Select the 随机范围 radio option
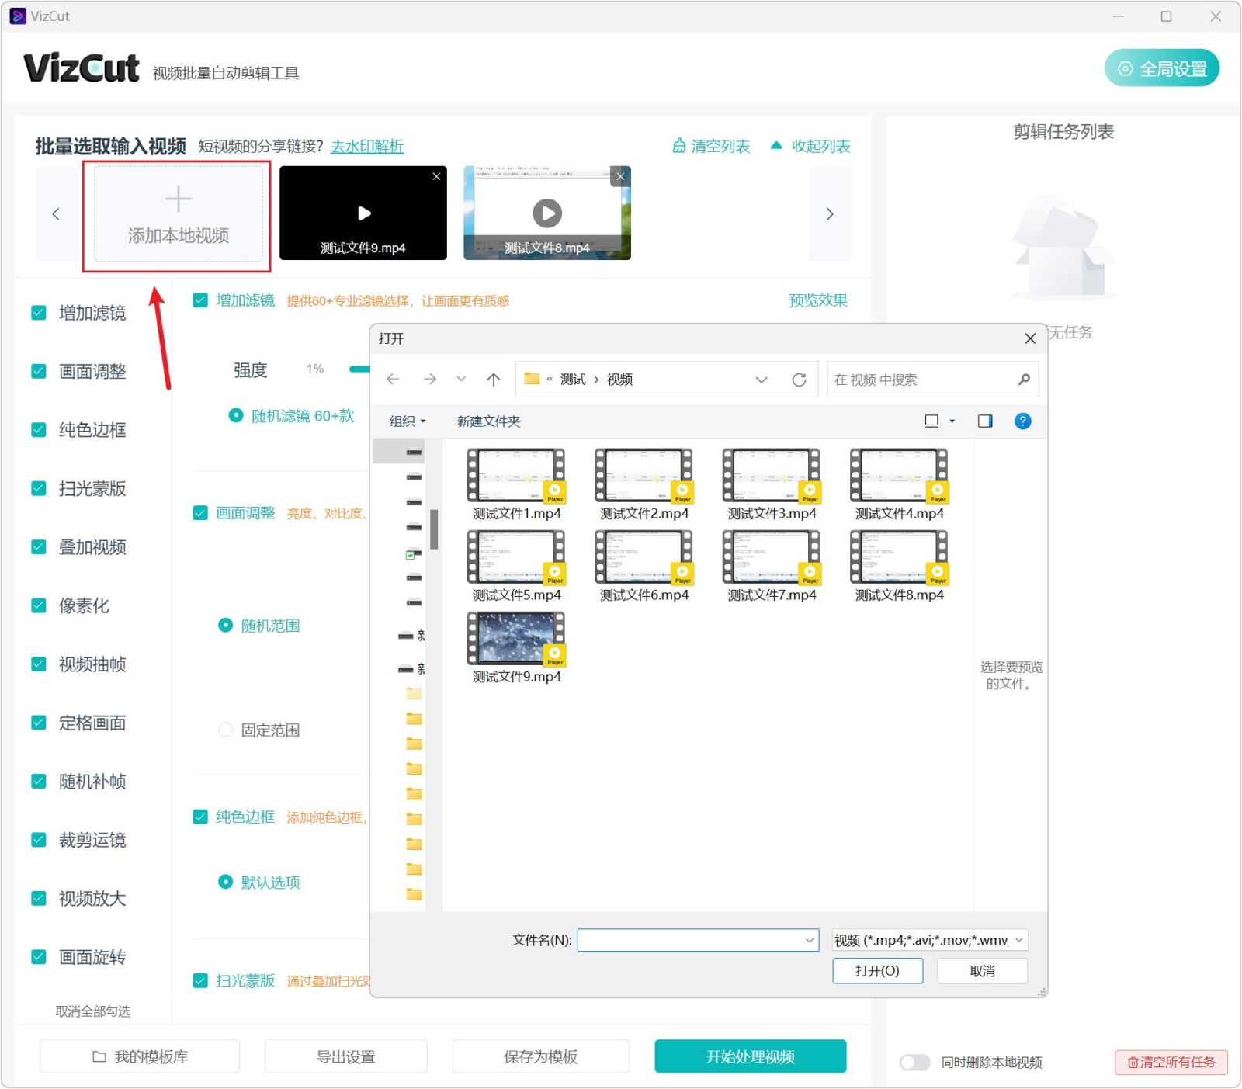Viewport: 1242px width, 1089px height. [225, 625]
